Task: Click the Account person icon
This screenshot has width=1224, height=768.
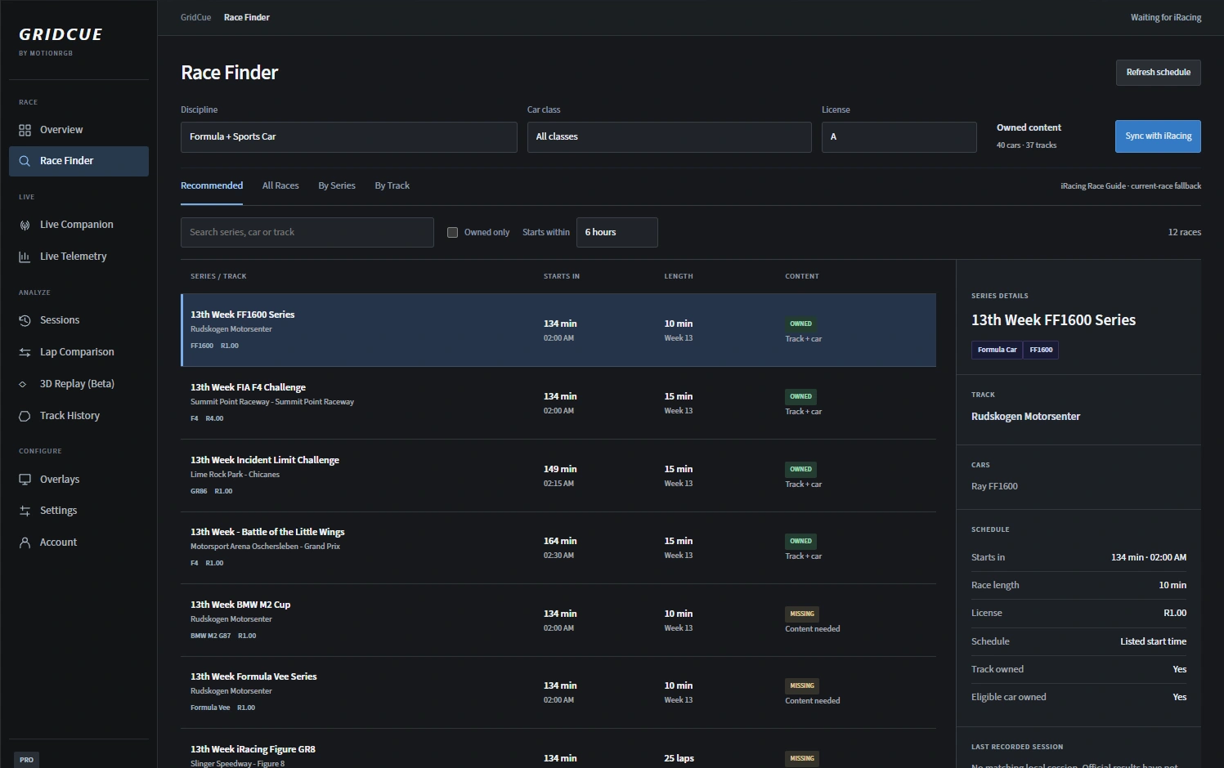Action: point(25,543)
